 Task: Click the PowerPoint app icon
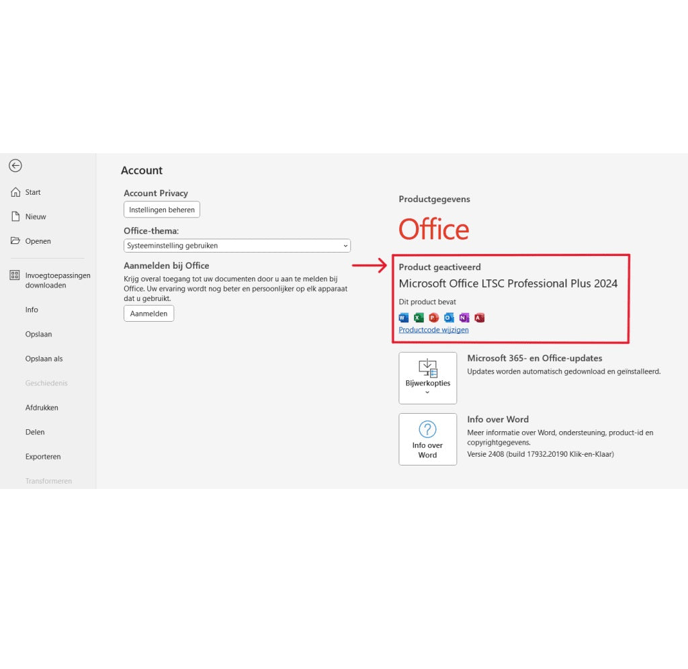tap(434, 318)
